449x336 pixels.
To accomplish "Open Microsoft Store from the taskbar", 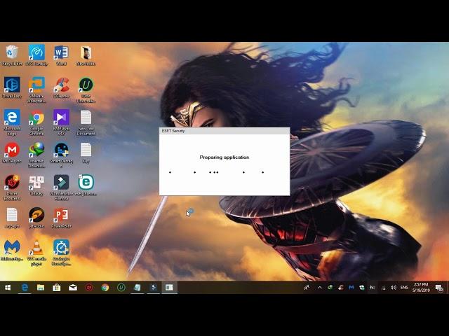I will 57,288.
